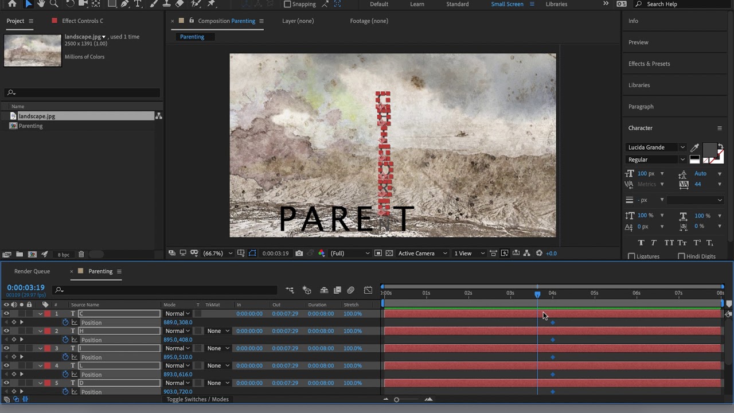Click the Parenting breadcrumb in viewer
This screenshot has height=413, width=734.
(192, 37)
